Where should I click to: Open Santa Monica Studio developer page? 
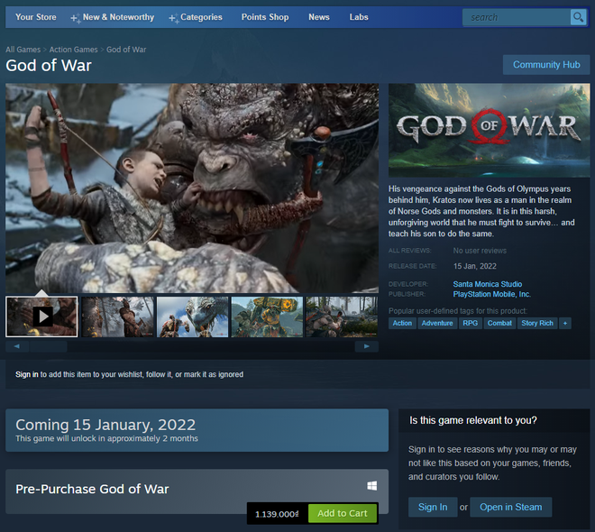(x=487, y=284)
